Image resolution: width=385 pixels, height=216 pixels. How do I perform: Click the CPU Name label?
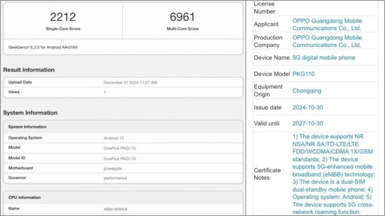click(14, 208)
